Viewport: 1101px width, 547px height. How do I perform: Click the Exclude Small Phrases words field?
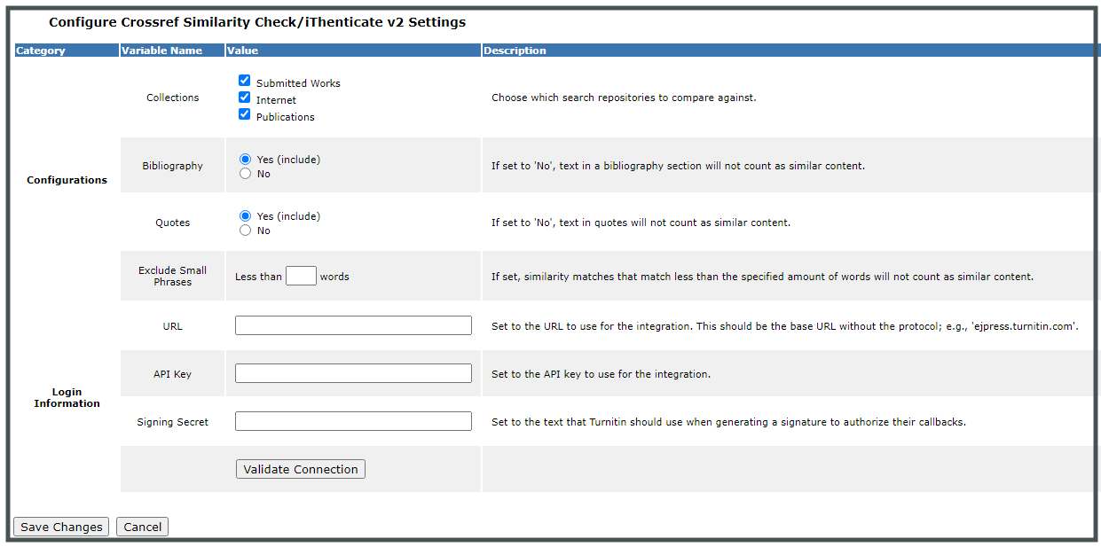click(301, 276)
